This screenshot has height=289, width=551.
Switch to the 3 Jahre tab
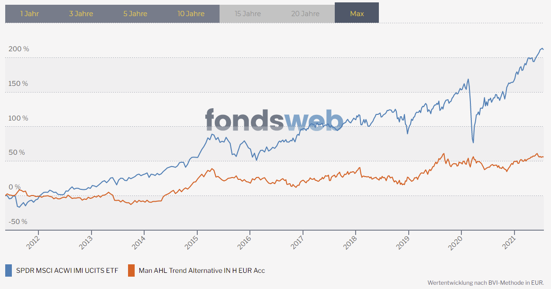[81, 13]
